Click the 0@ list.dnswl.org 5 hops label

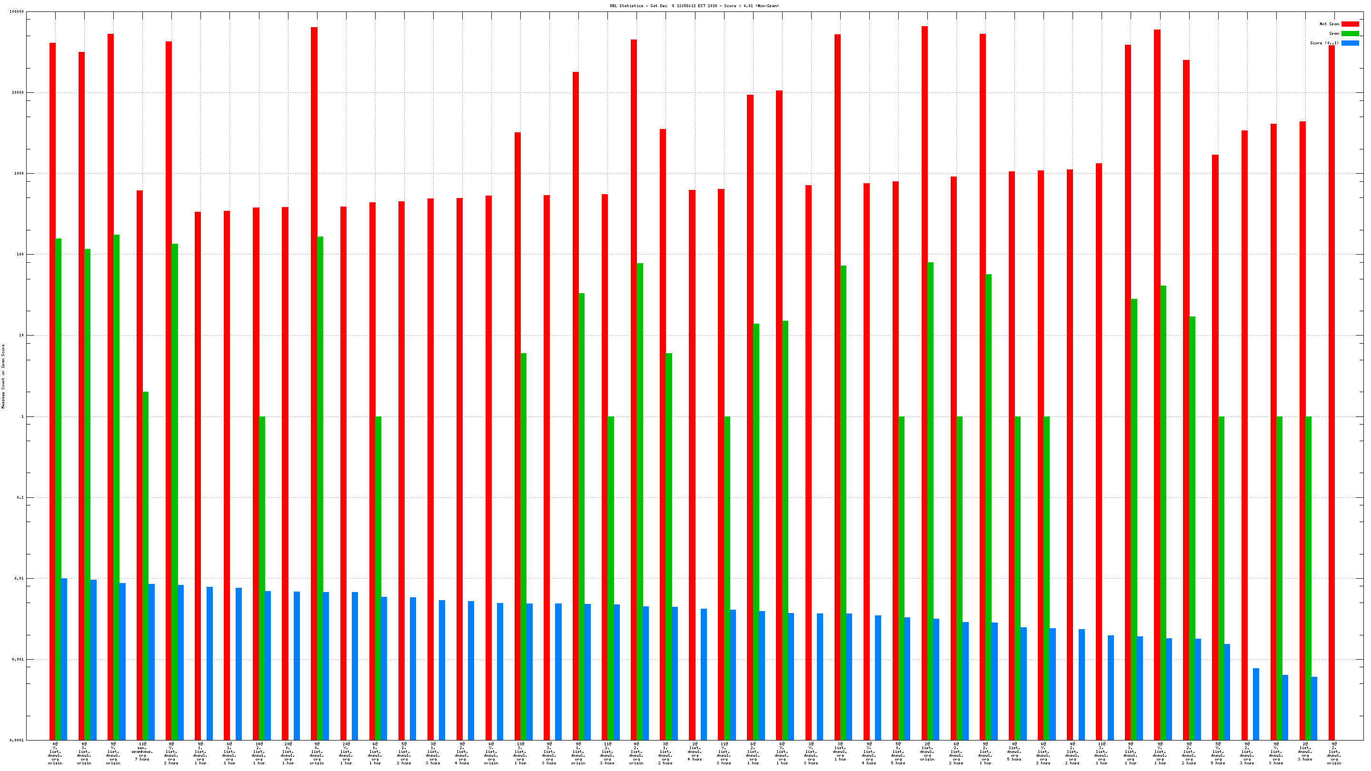[1014, 752]
